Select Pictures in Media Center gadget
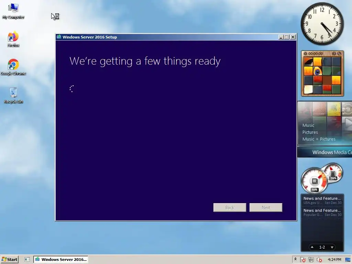 tap(310, 132)
